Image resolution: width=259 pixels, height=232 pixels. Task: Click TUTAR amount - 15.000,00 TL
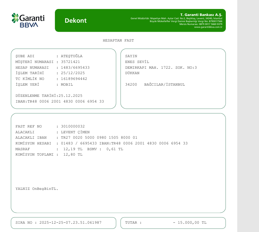point(189,222)
